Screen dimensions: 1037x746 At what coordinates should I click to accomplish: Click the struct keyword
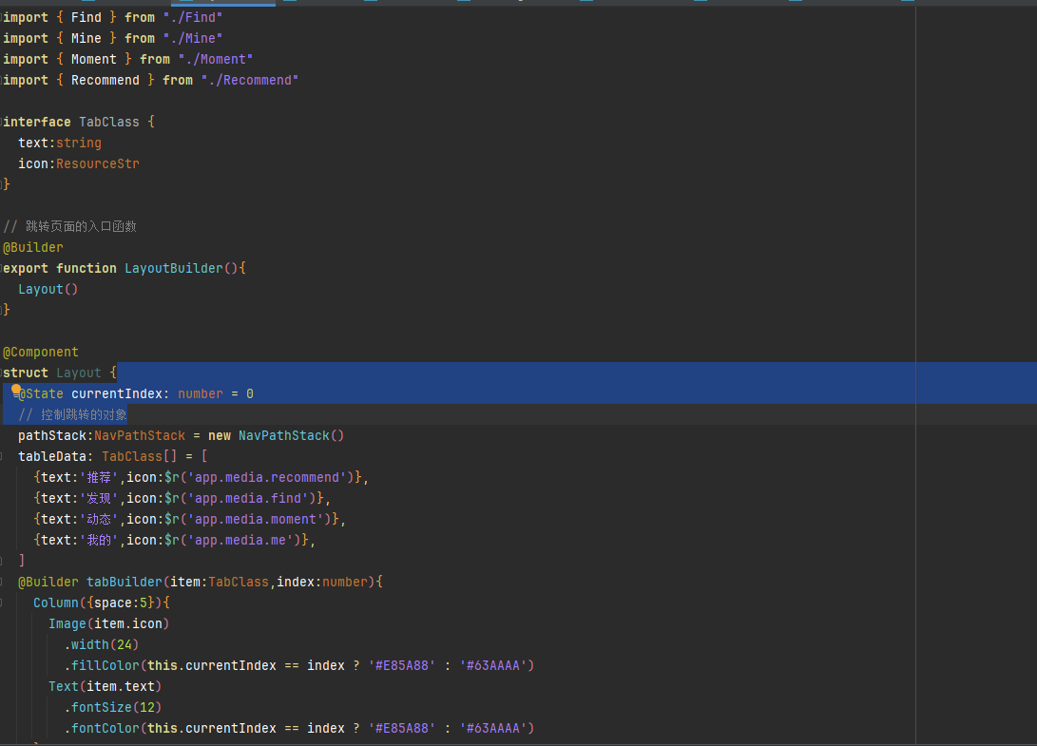26,373
